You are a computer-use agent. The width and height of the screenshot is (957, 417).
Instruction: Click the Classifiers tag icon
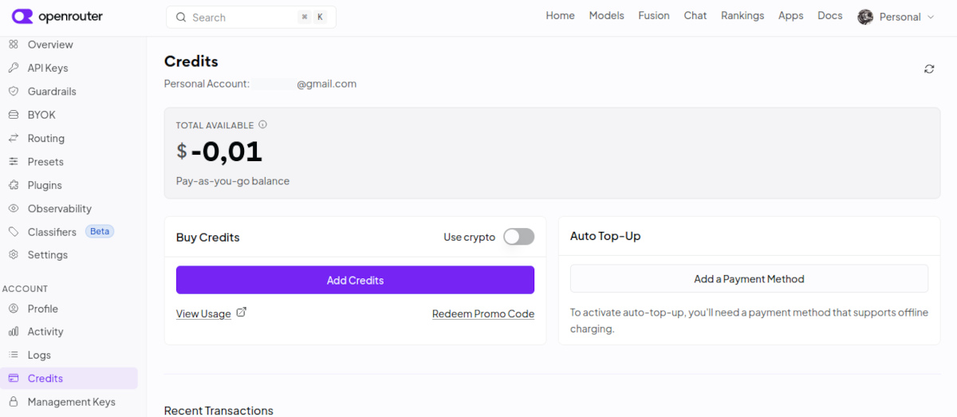(13, 231)
